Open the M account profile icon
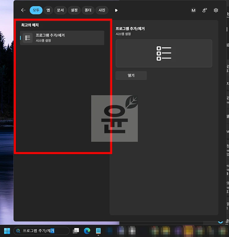Viewport: 229px width, 237px height. pos(193,10)
